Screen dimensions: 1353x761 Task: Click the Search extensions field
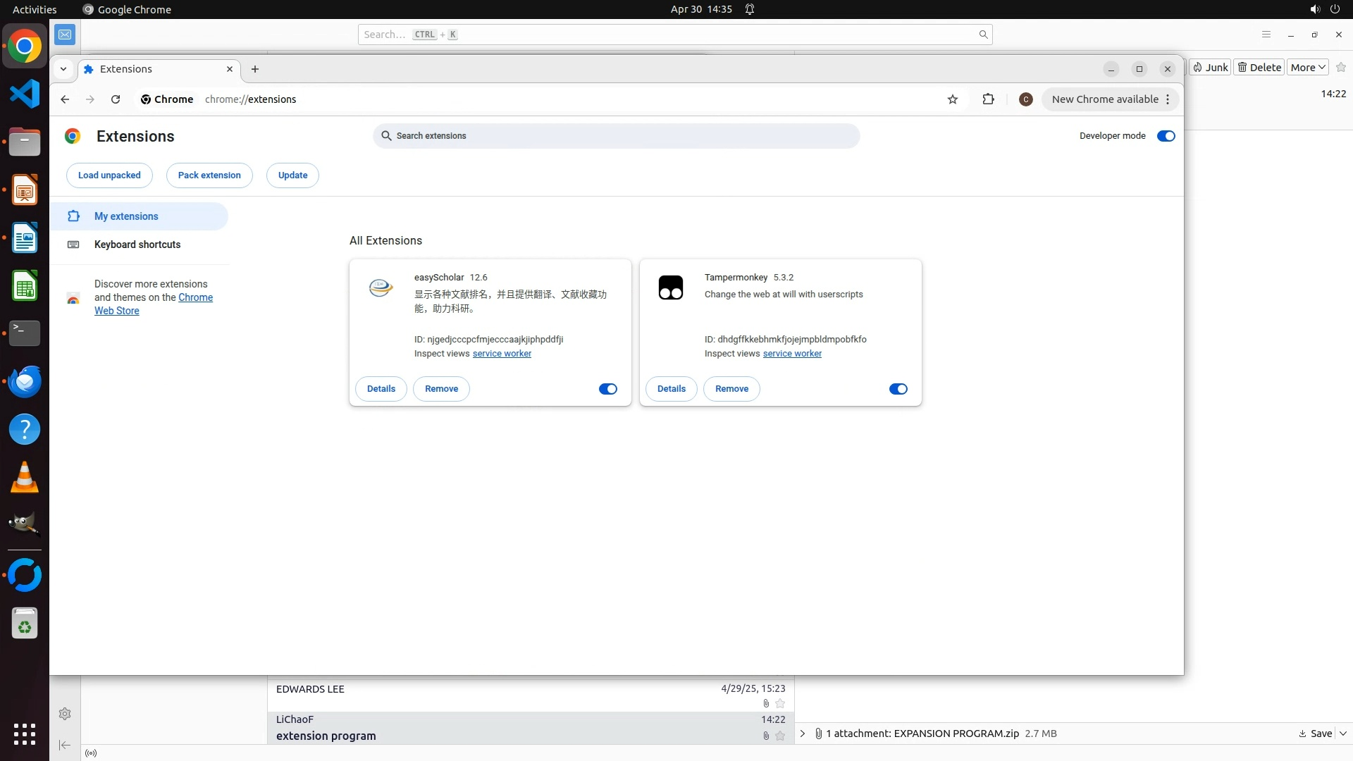pyautogui.click(x=617, y=136)
